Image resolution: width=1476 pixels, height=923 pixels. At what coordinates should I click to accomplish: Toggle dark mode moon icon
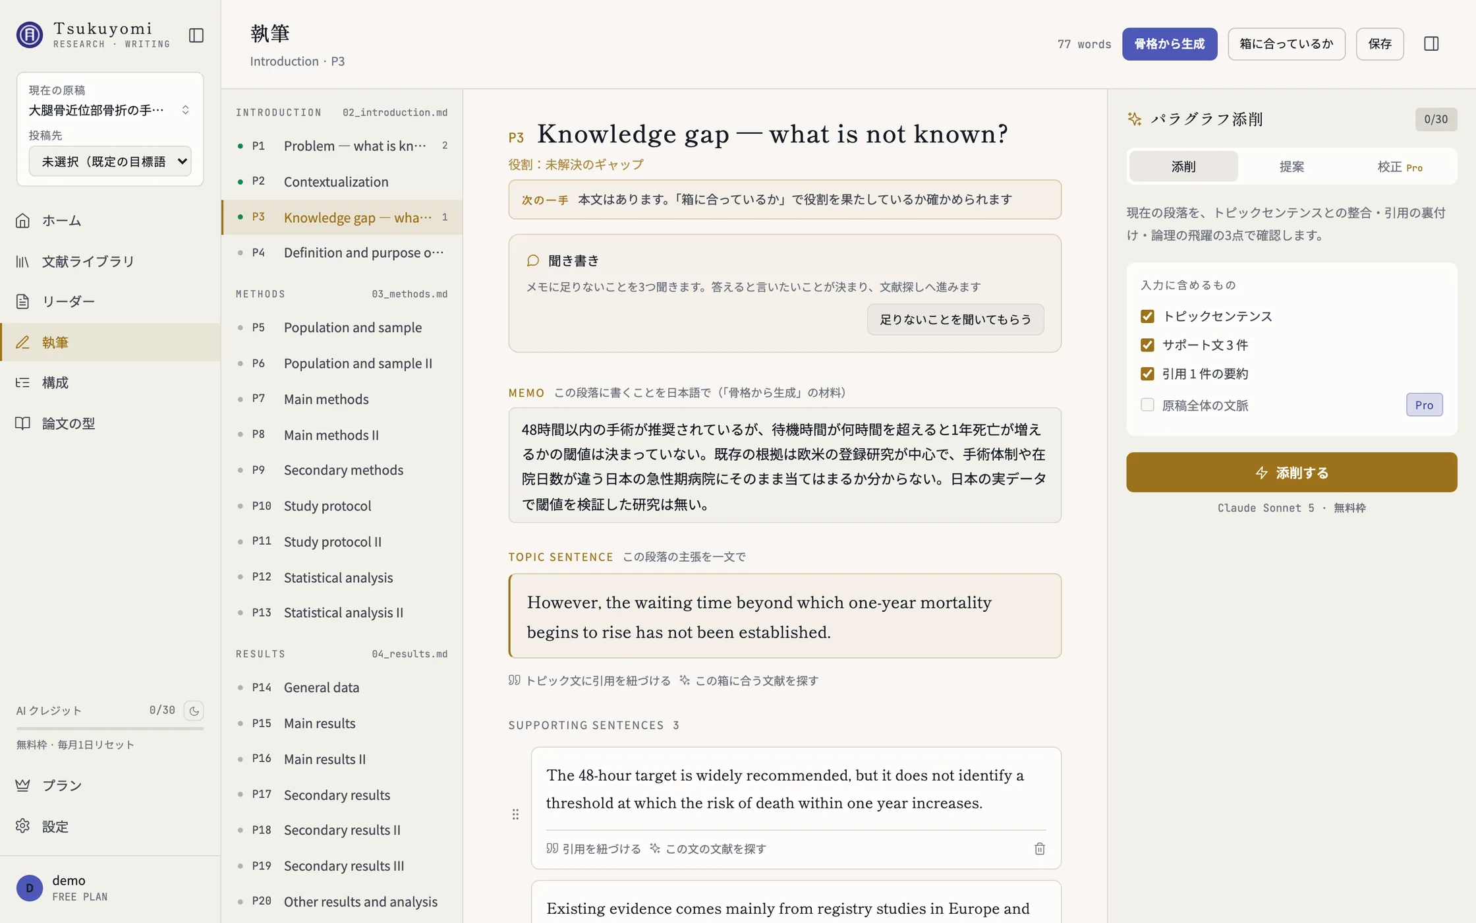pos(194,711)
